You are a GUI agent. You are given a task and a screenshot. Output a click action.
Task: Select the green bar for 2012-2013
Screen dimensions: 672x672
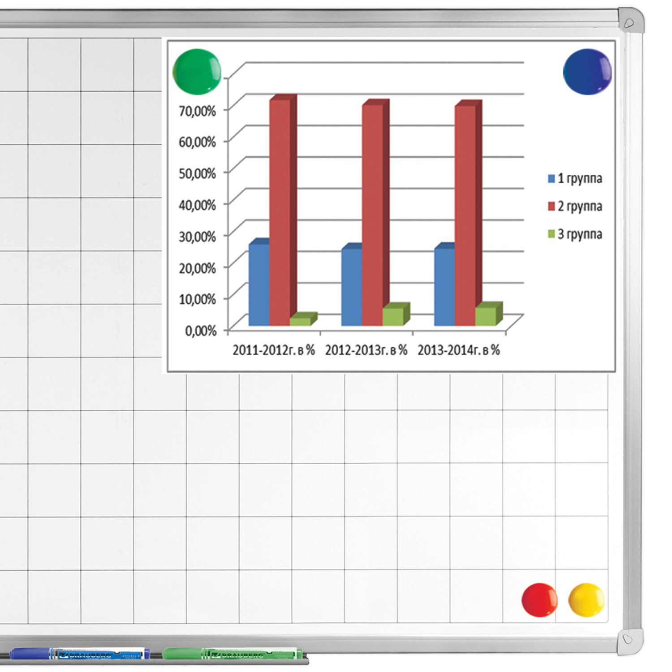(393, 316)
